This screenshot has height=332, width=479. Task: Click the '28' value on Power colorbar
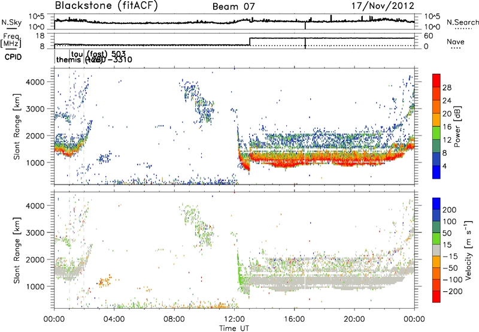[x=447, y=87]
